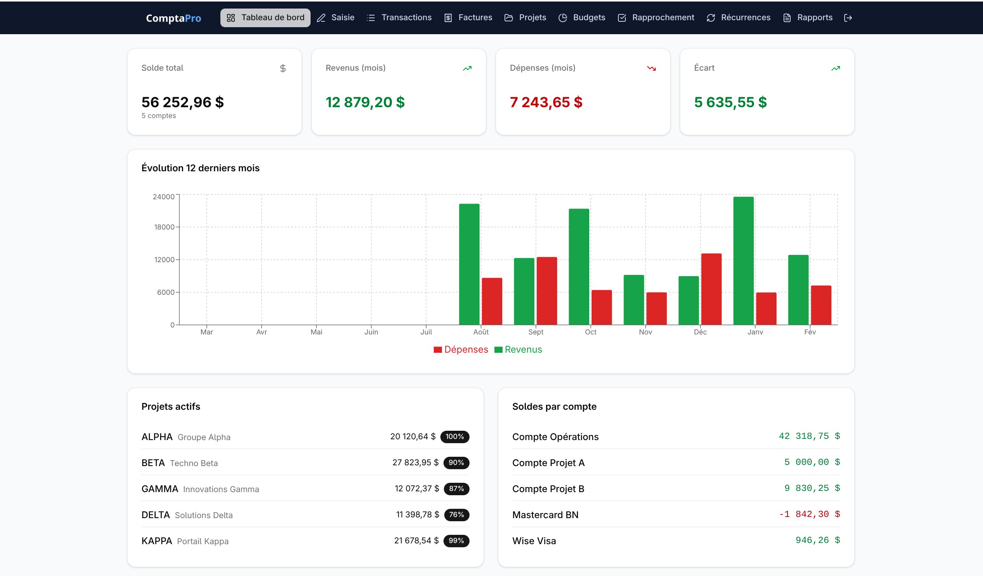Click the green Janv revenue bar
The image size is (983, 576).
pos(743,261)
